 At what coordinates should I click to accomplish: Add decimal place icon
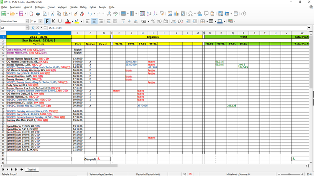pyautogui.click(x=174, y=21)
